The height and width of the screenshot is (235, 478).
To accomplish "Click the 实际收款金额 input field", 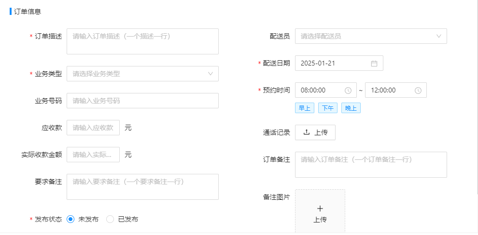I will click(x=93, y=155).
